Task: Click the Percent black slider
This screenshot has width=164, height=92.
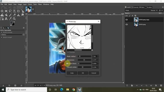Action: pyautogui.click(x=84, y=64)
